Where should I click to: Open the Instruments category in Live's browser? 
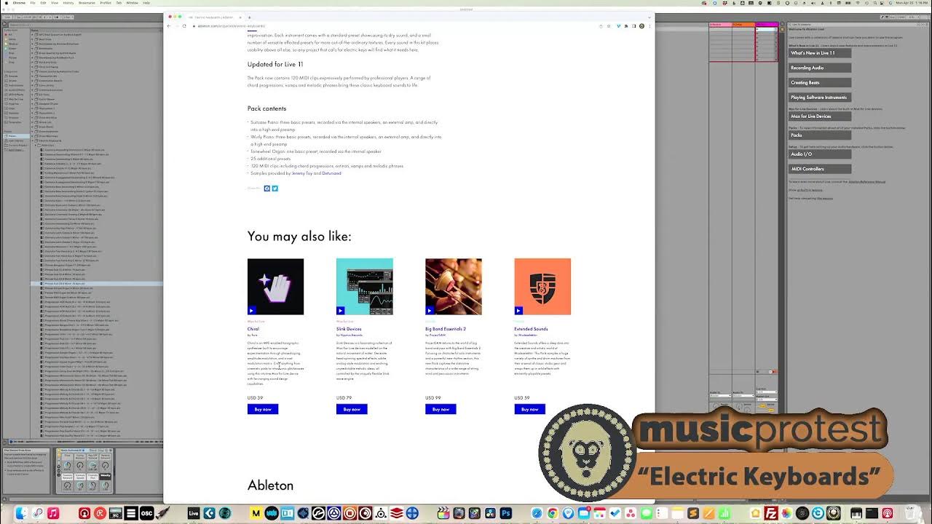tap(15, 85)
